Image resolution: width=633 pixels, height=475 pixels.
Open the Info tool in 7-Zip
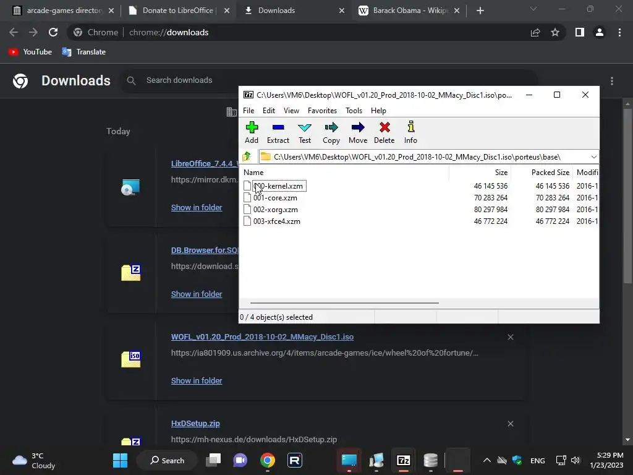[x=410, y=132]
